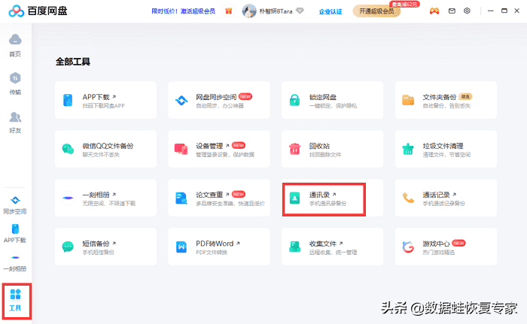
Task: Click the diamond membership icon
Action: 300,11
